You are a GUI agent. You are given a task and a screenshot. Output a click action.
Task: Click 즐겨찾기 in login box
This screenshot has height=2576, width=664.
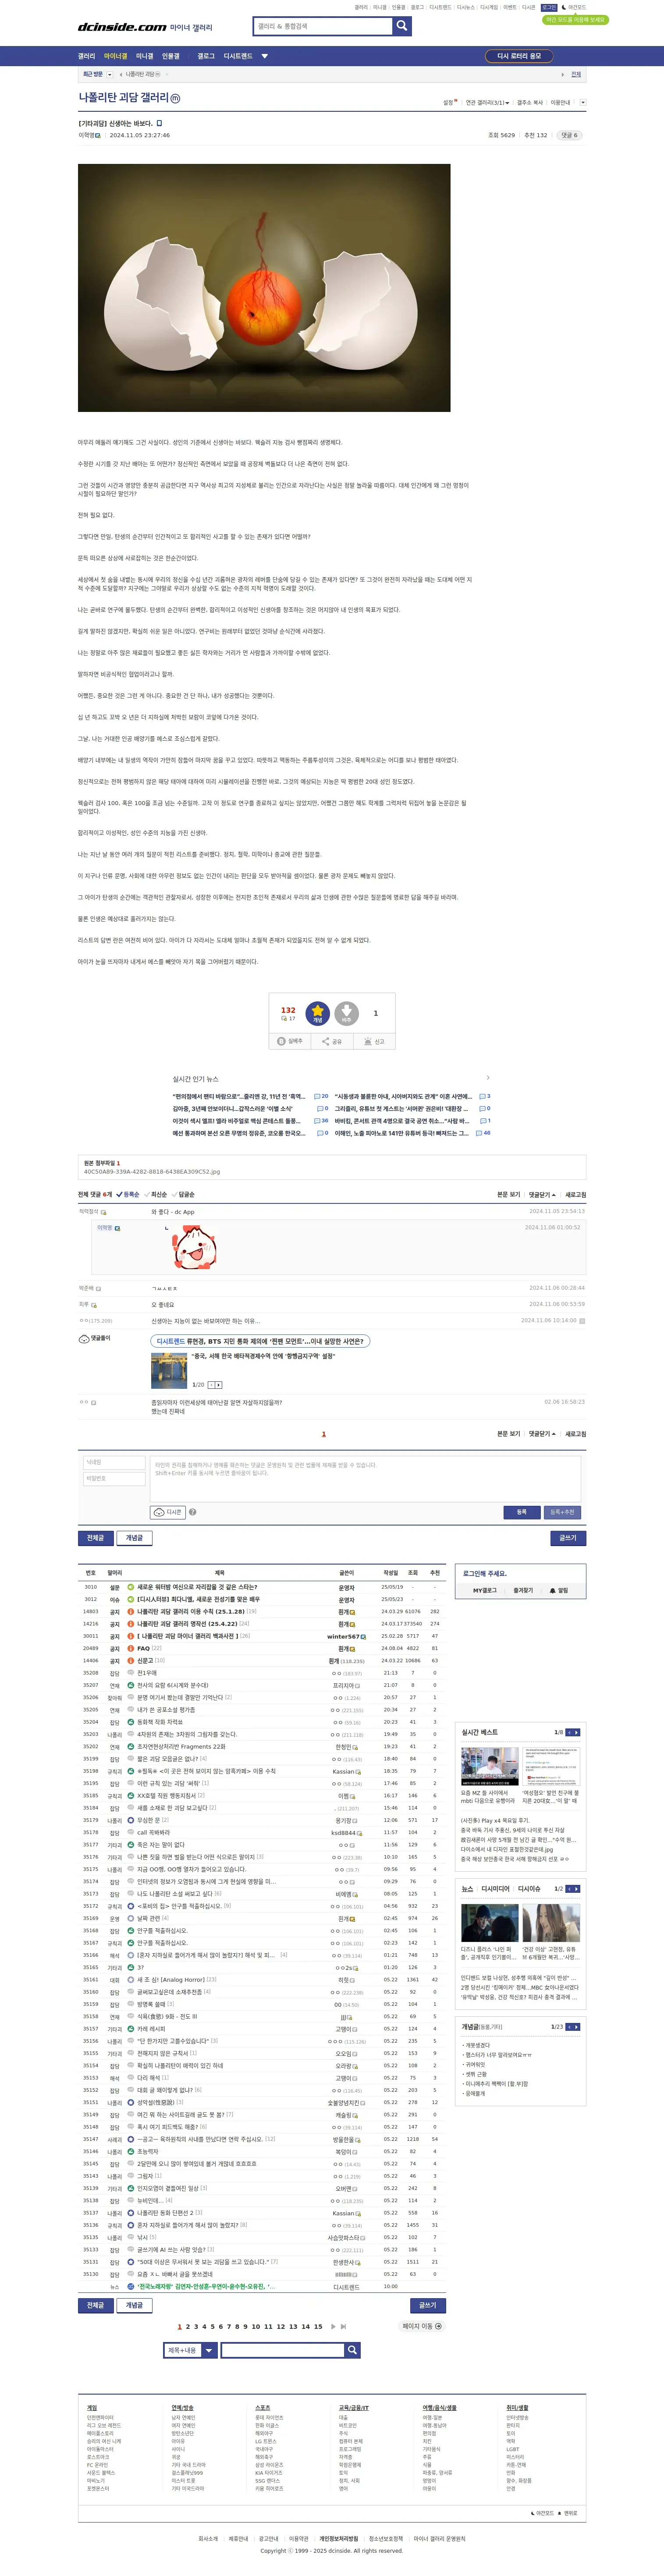pyautogui.click(x=523, y=1590)
